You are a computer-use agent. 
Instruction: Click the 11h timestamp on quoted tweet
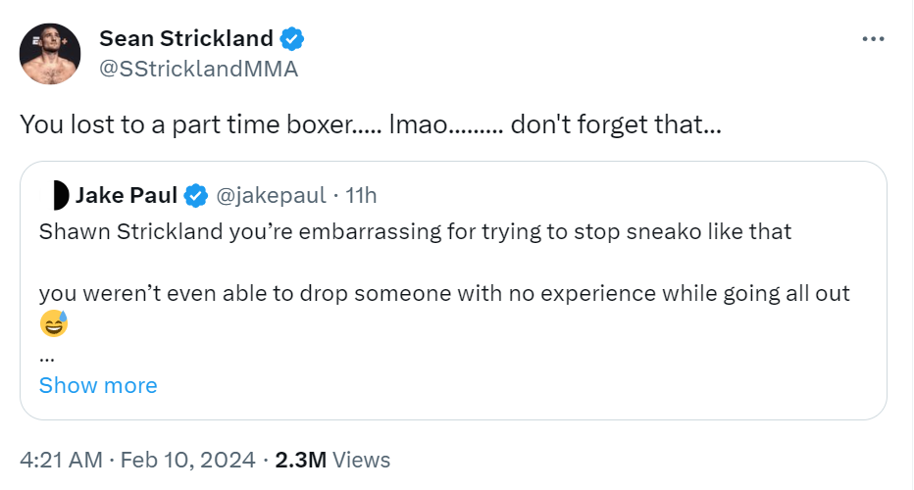point(360,196)
